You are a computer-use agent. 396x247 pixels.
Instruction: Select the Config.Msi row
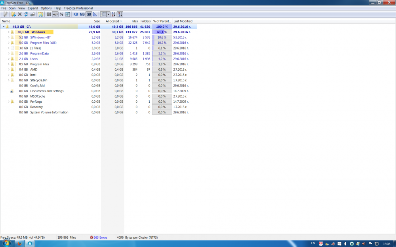99,85
